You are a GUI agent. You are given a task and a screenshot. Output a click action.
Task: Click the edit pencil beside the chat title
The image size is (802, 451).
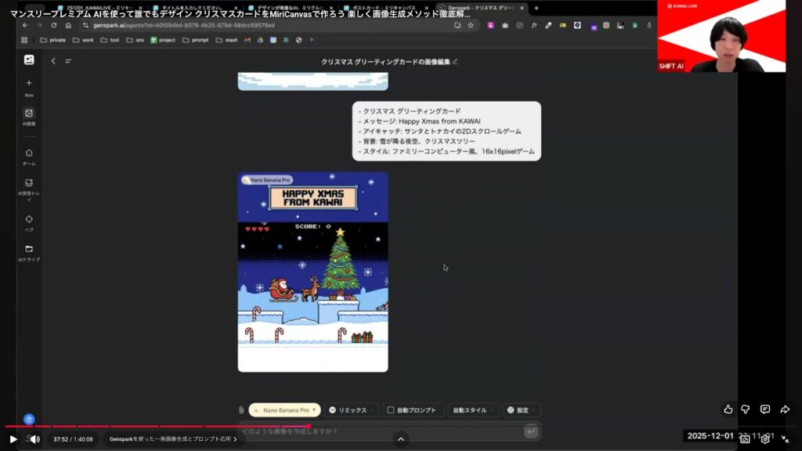[455, 61]
